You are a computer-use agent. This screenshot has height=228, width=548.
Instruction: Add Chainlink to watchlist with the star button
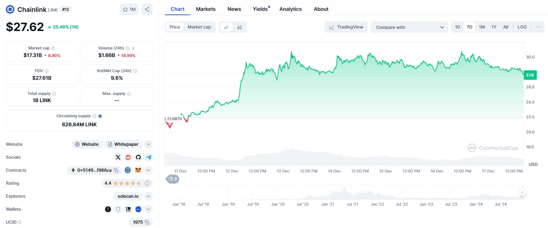[x=129, y=9]
